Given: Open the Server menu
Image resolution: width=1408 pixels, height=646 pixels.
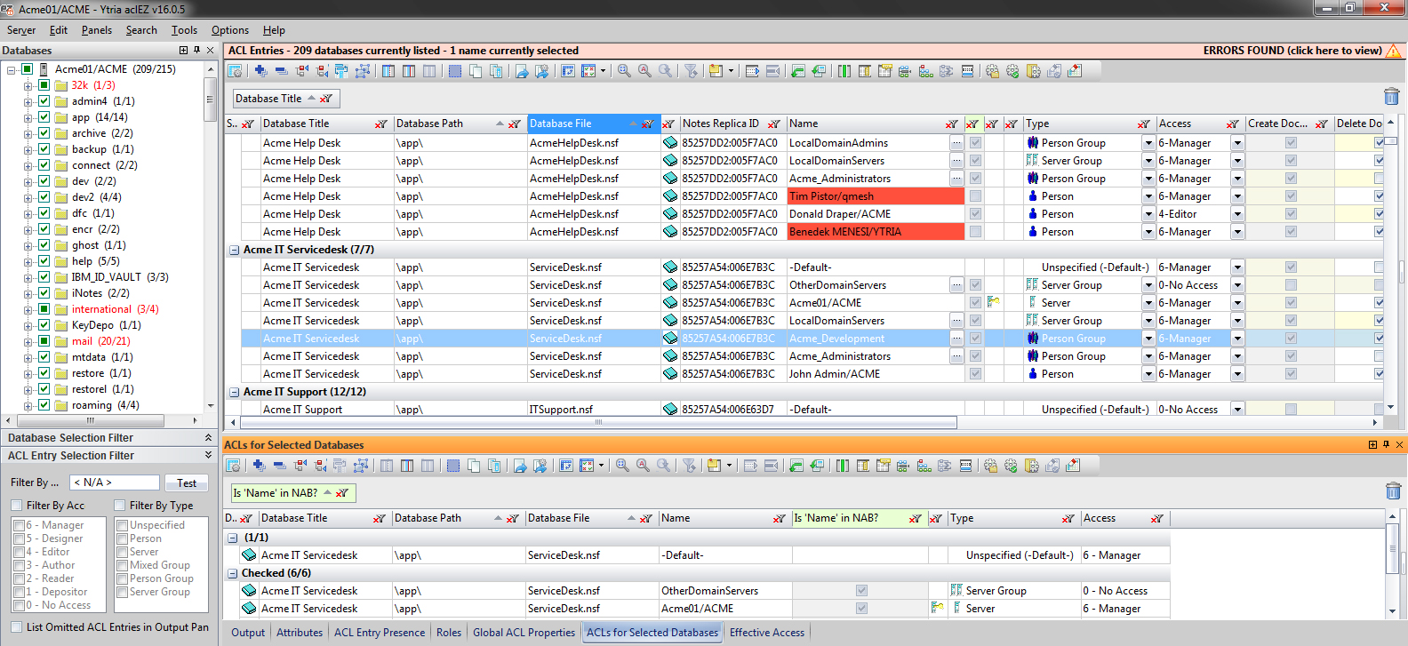Looking at the screenshot, I should click(21, 30).
